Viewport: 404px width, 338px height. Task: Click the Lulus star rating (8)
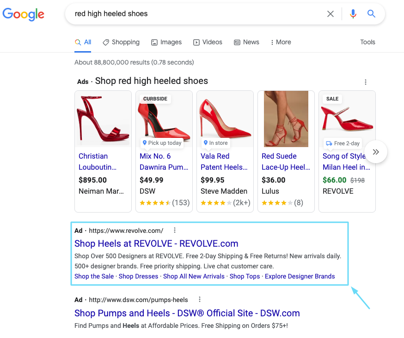pyautogui.click(x=282, y=203)
